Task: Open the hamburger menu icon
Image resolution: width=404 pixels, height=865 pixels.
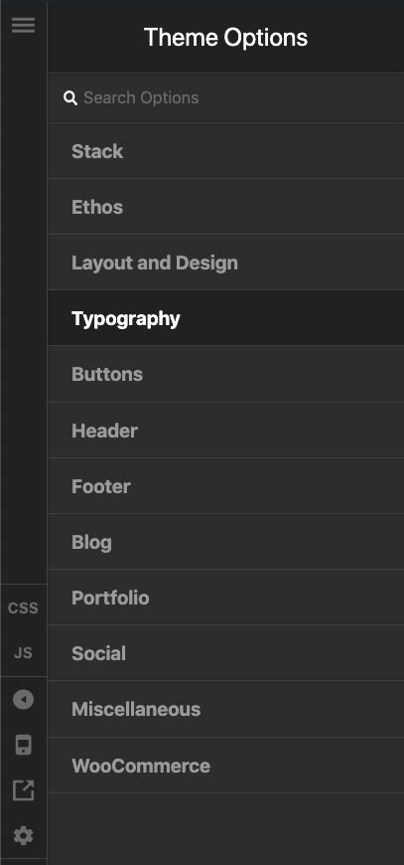Action: point(23,25)
